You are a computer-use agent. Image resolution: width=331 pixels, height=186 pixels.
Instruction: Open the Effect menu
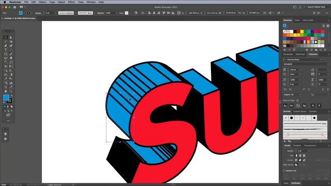(x=71, y=2)
